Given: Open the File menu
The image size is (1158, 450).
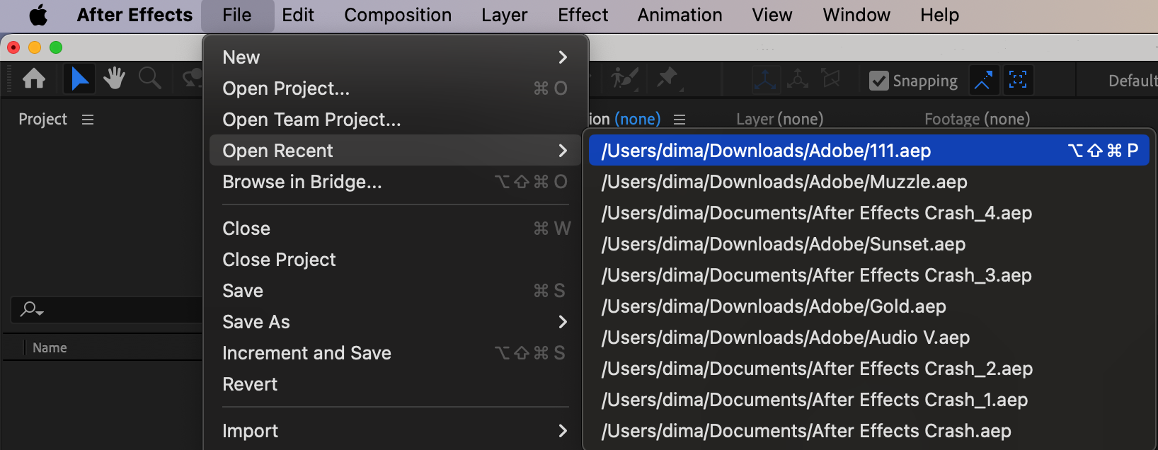Looking at the screenshot, I should point(237,15).
